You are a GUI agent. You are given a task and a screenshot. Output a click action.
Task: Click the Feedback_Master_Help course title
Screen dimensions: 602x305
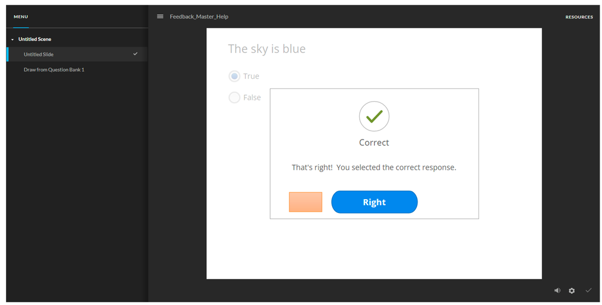[199, 17]
